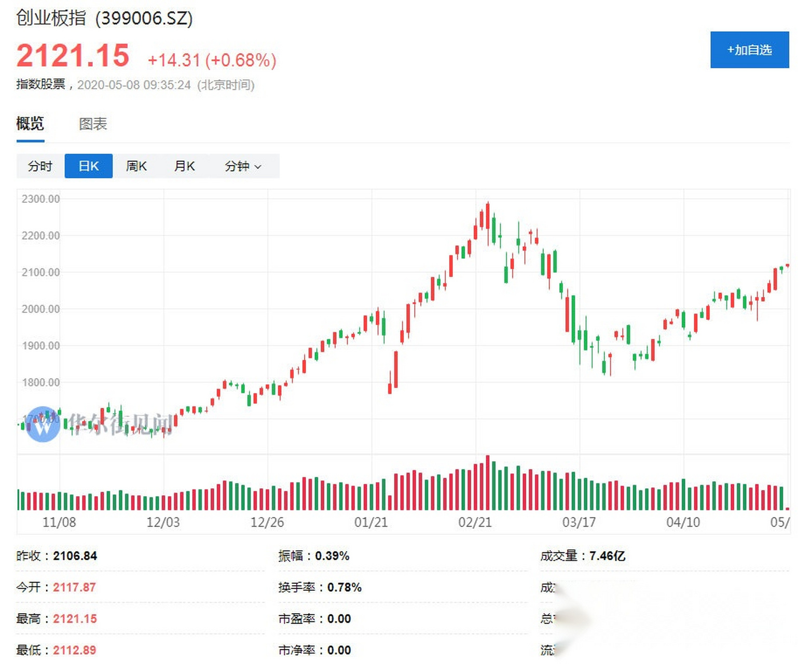Click the 市净率 value 0.00
The height and width of the screenshot is (664, 798).
coord(339,650)
